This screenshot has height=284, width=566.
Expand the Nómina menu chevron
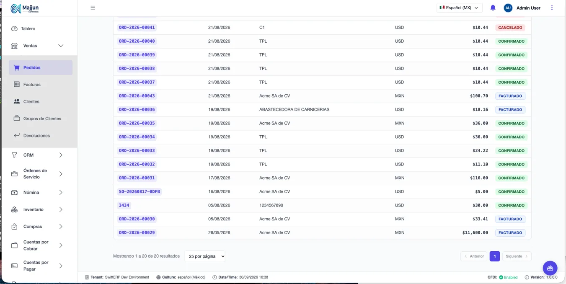point(61,193)
